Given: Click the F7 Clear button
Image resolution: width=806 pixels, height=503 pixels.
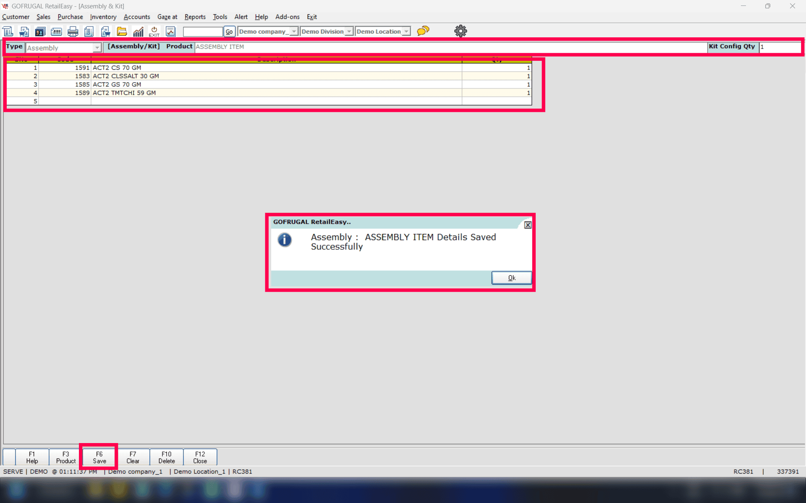Looking at the screenshot, I should coord(133,457).
